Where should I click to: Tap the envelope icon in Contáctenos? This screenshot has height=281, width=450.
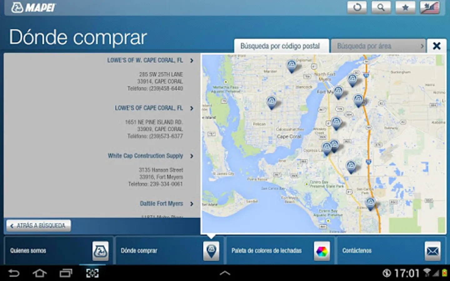pyautogui.click(x=432, y=251)
